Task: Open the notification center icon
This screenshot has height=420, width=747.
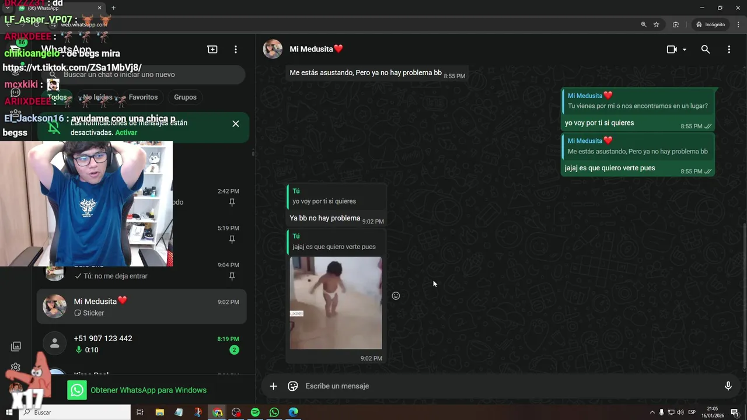Action: pos(735,412)
